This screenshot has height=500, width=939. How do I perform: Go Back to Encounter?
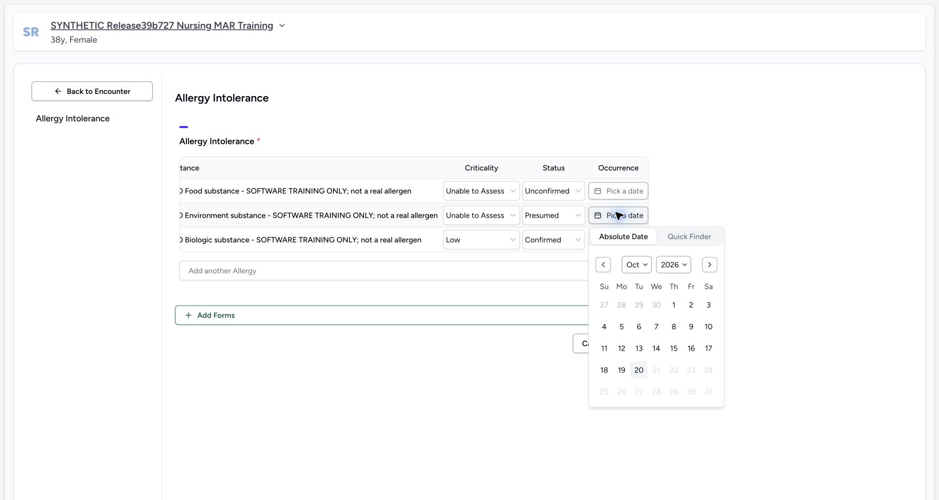(92, 91)
